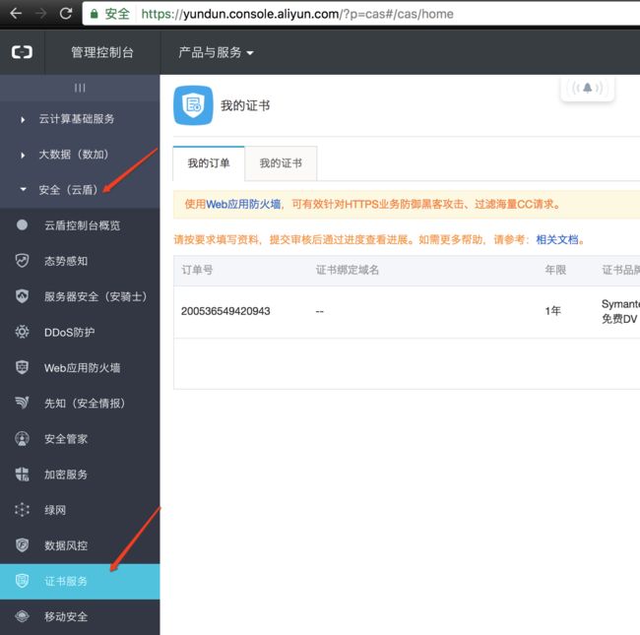Open 管理控制台 in the top bar

point(102,52)
